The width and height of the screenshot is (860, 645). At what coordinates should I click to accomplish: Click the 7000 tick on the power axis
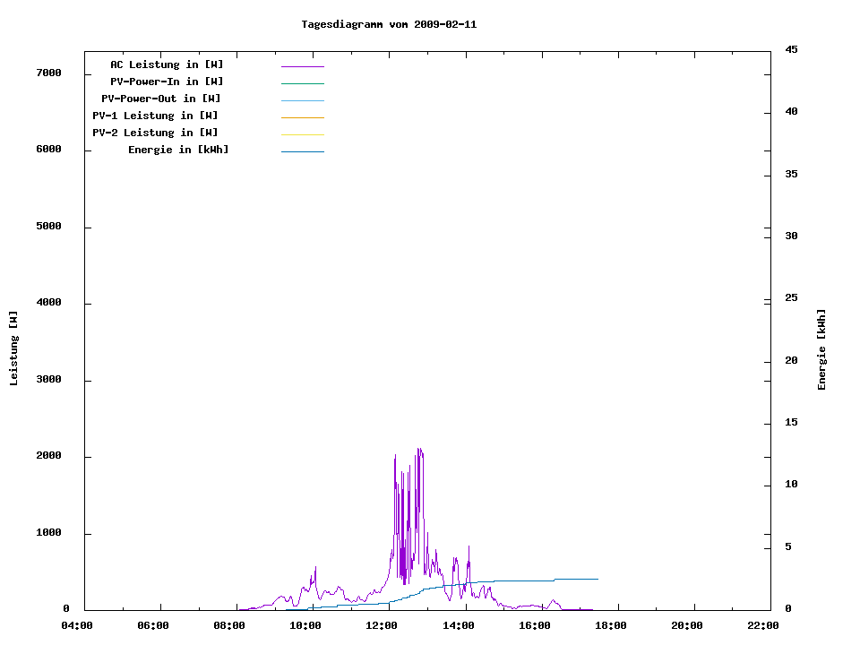pyautogui.click(x=48, y=73)
